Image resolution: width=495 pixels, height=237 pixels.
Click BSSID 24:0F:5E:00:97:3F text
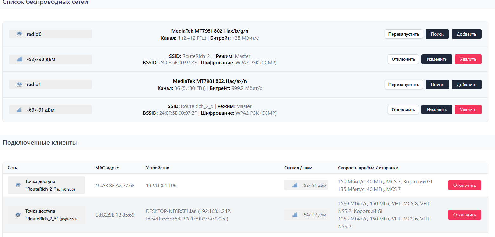170,113
